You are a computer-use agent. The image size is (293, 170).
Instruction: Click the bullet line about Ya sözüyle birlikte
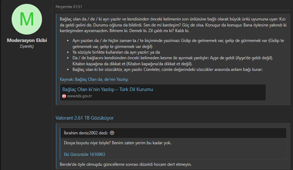(x=116, y=52)
